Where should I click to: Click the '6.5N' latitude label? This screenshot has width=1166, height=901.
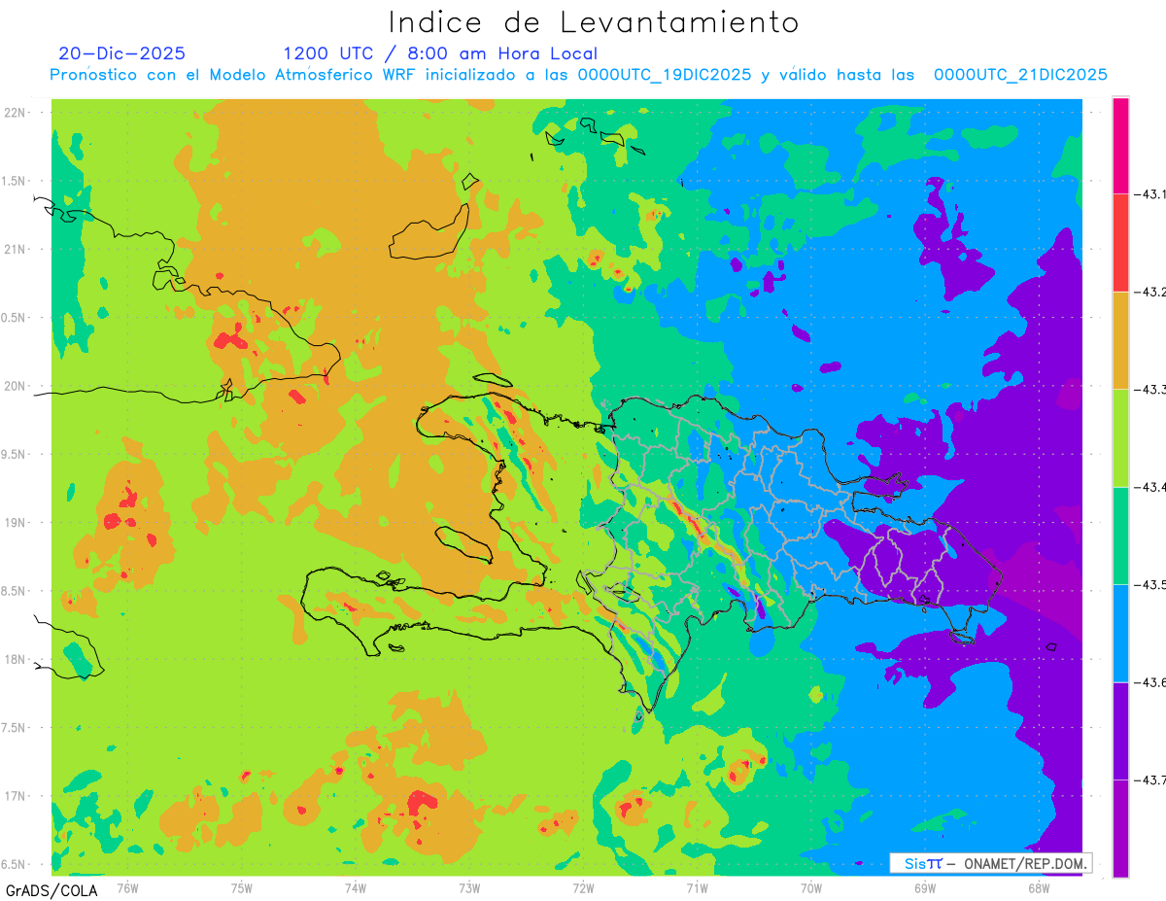tap(14, 864)
